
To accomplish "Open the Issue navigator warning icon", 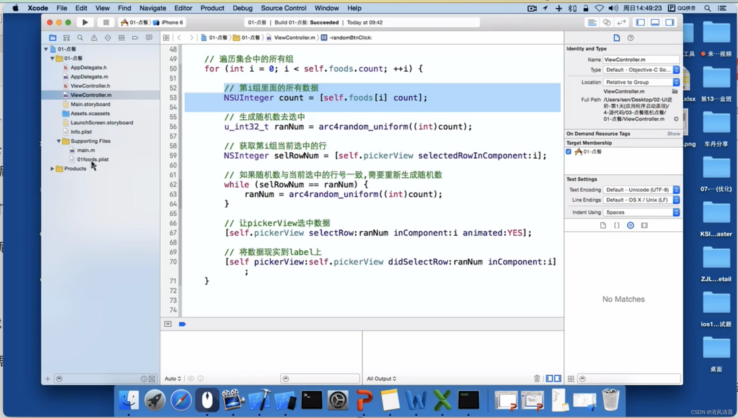I will coord(94,38).
